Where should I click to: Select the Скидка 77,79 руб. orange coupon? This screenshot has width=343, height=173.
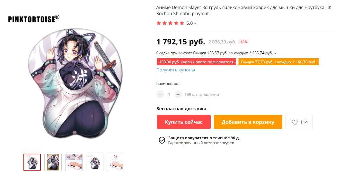coord(278,62)
